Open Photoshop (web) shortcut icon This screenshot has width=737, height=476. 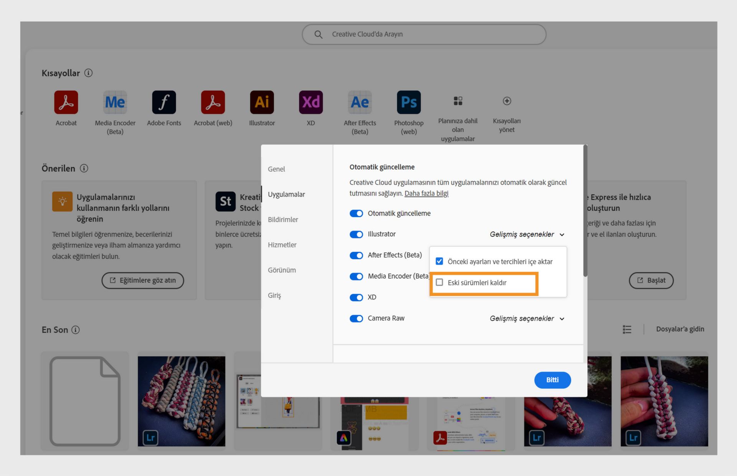[x=408, y=102]
